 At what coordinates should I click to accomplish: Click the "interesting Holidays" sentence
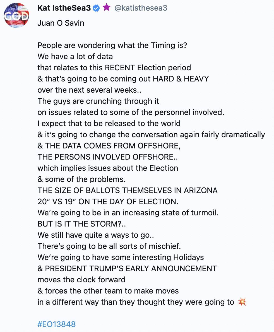point(121,257)
